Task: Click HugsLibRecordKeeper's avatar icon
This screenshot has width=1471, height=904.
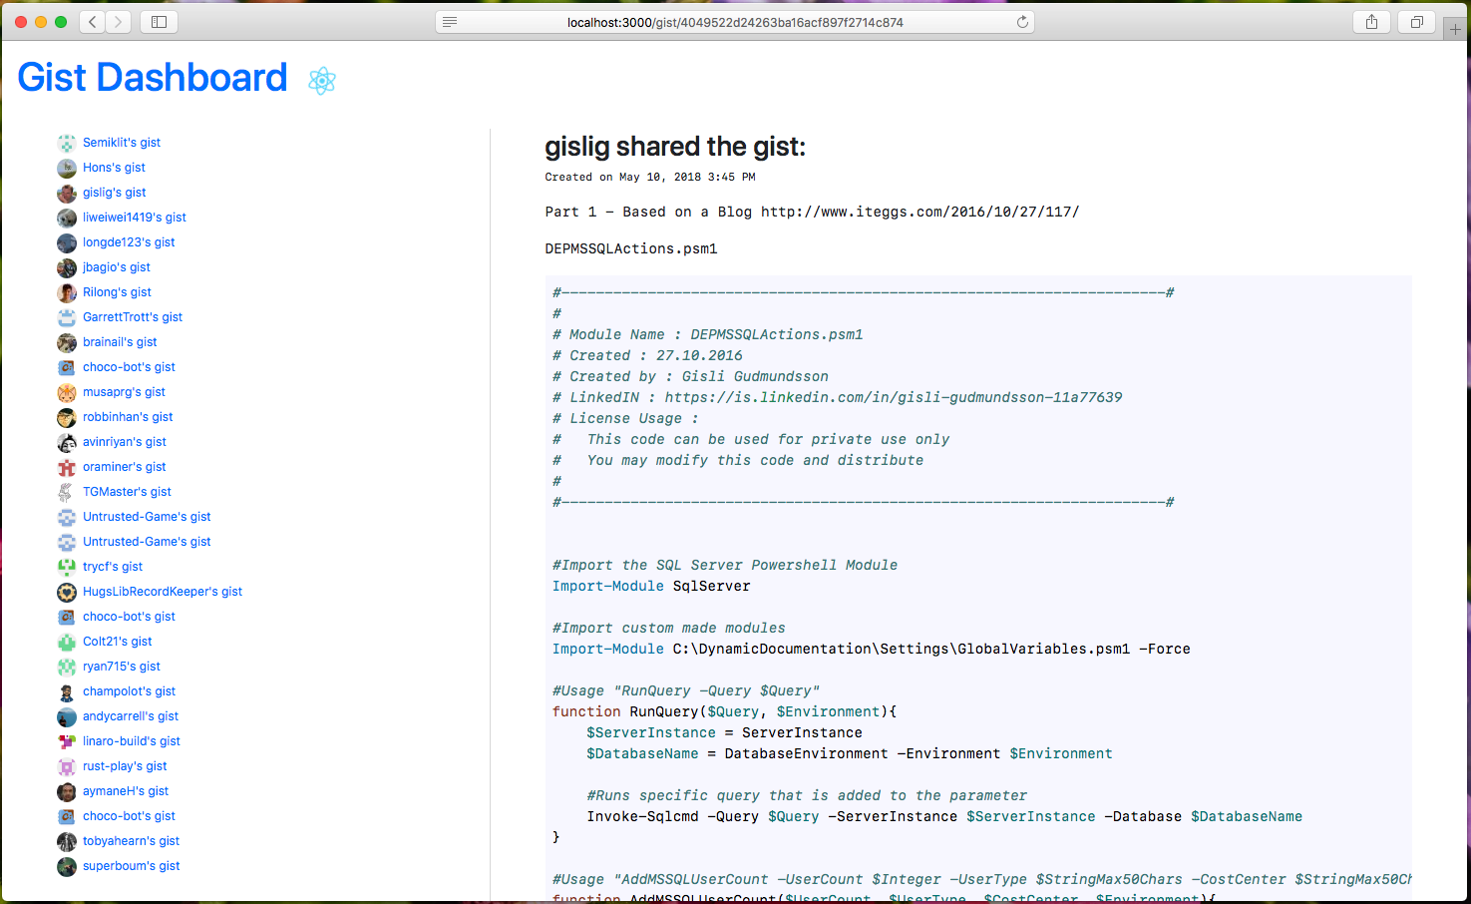Action: (66, 592)
